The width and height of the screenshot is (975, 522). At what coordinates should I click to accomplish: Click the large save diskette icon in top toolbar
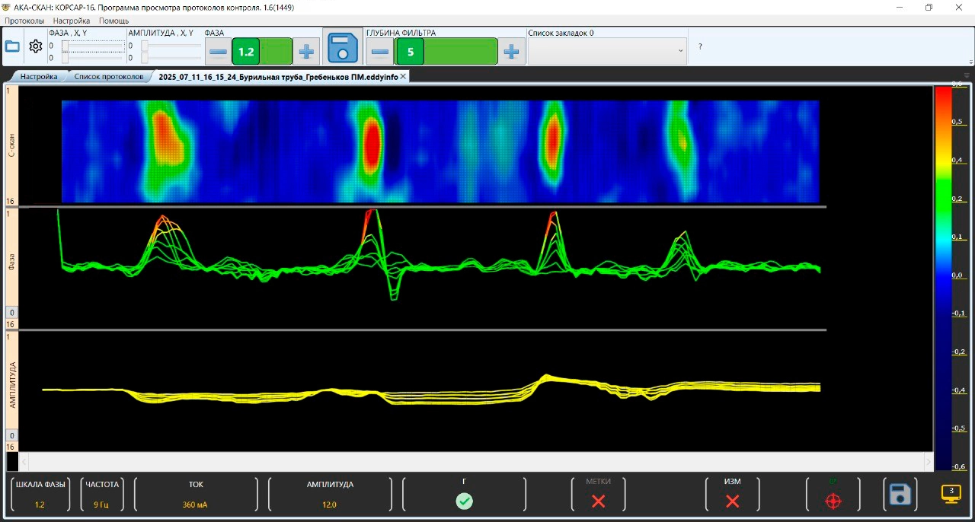(x=343, y=48)
